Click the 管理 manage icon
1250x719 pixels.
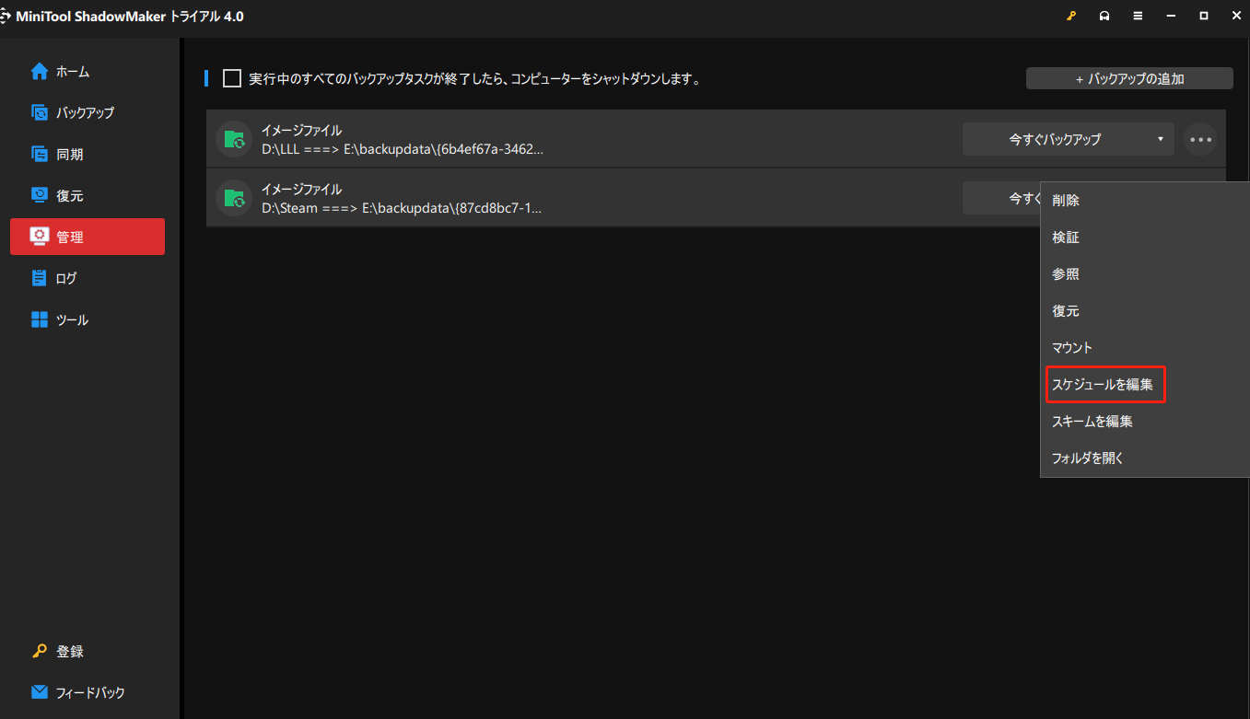[x=39, y=237]
